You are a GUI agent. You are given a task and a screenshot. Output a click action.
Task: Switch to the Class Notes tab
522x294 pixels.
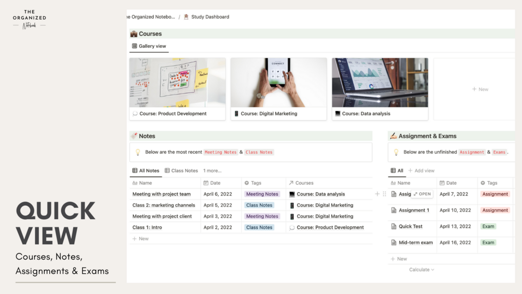181,170
